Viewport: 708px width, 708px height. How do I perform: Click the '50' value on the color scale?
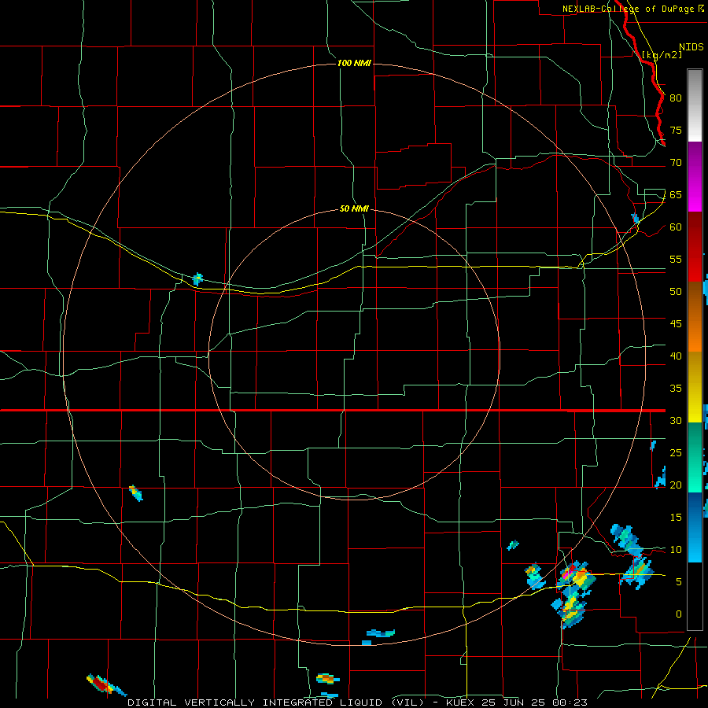tap(676, 291)
